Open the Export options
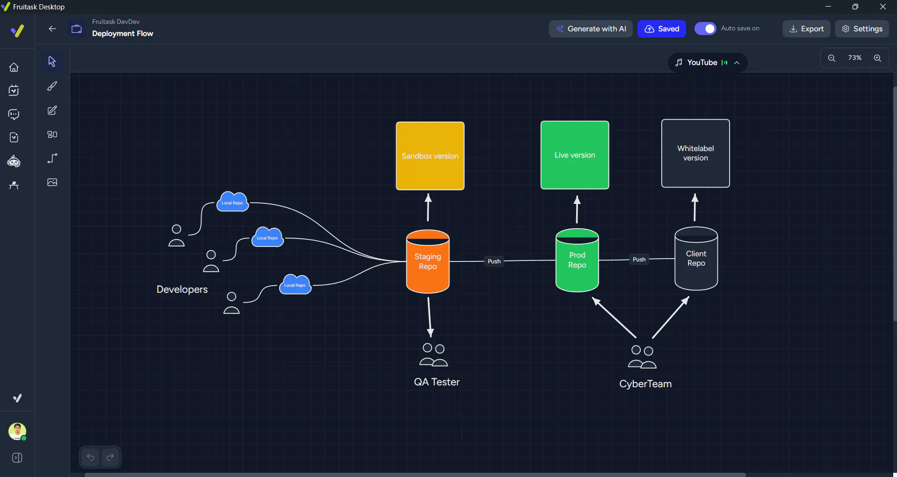 click(806, 29)
